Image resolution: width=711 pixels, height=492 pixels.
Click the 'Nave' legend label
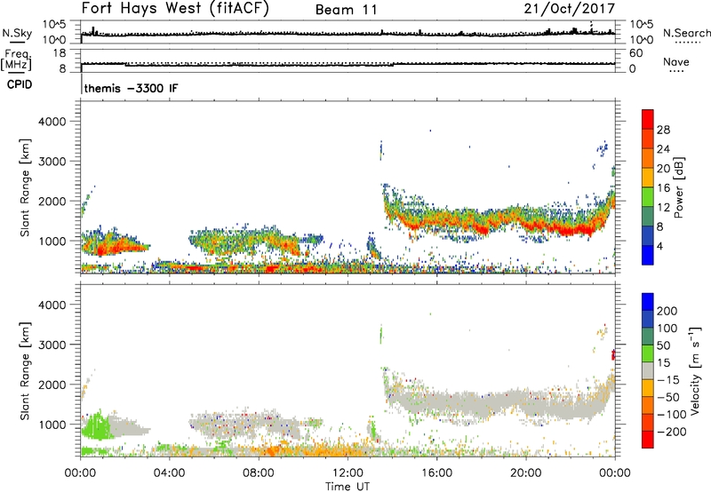tap(676, 61)
